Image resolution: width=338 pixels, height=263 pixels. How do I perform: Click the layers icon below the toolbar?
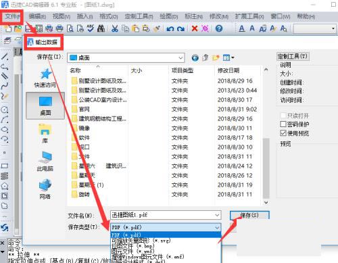click(x=7, y=41)
